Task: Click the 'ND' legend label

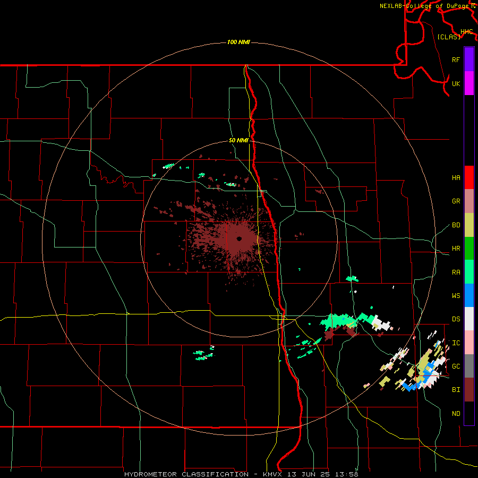Action: tap(456, 414)
